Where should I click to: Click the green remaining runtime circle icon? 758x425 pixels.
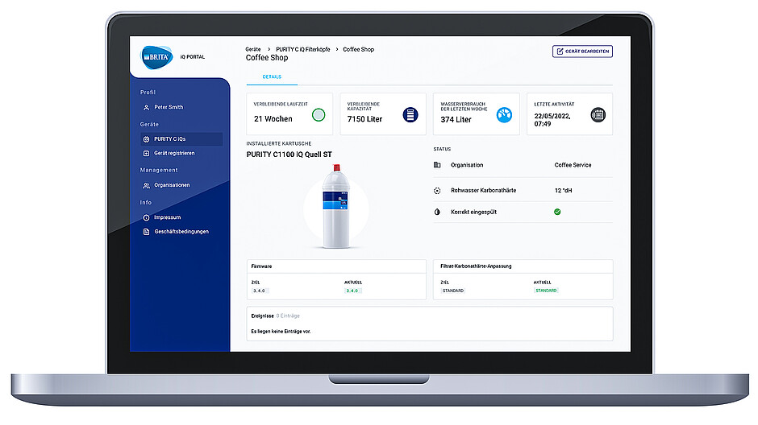(x=319, y=114)
